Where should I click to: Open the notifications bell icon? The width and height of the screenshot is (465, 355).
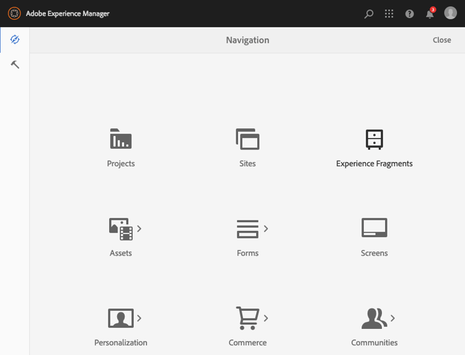tap(430, 14)
